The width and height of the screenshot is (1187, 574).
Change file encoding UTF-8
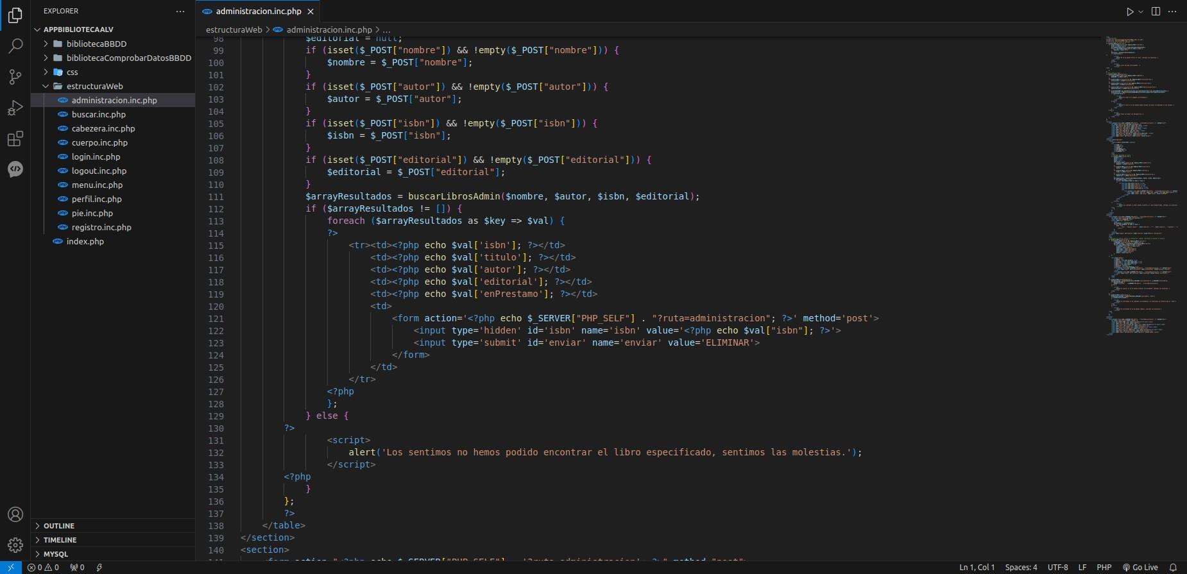coord(1058,568)
